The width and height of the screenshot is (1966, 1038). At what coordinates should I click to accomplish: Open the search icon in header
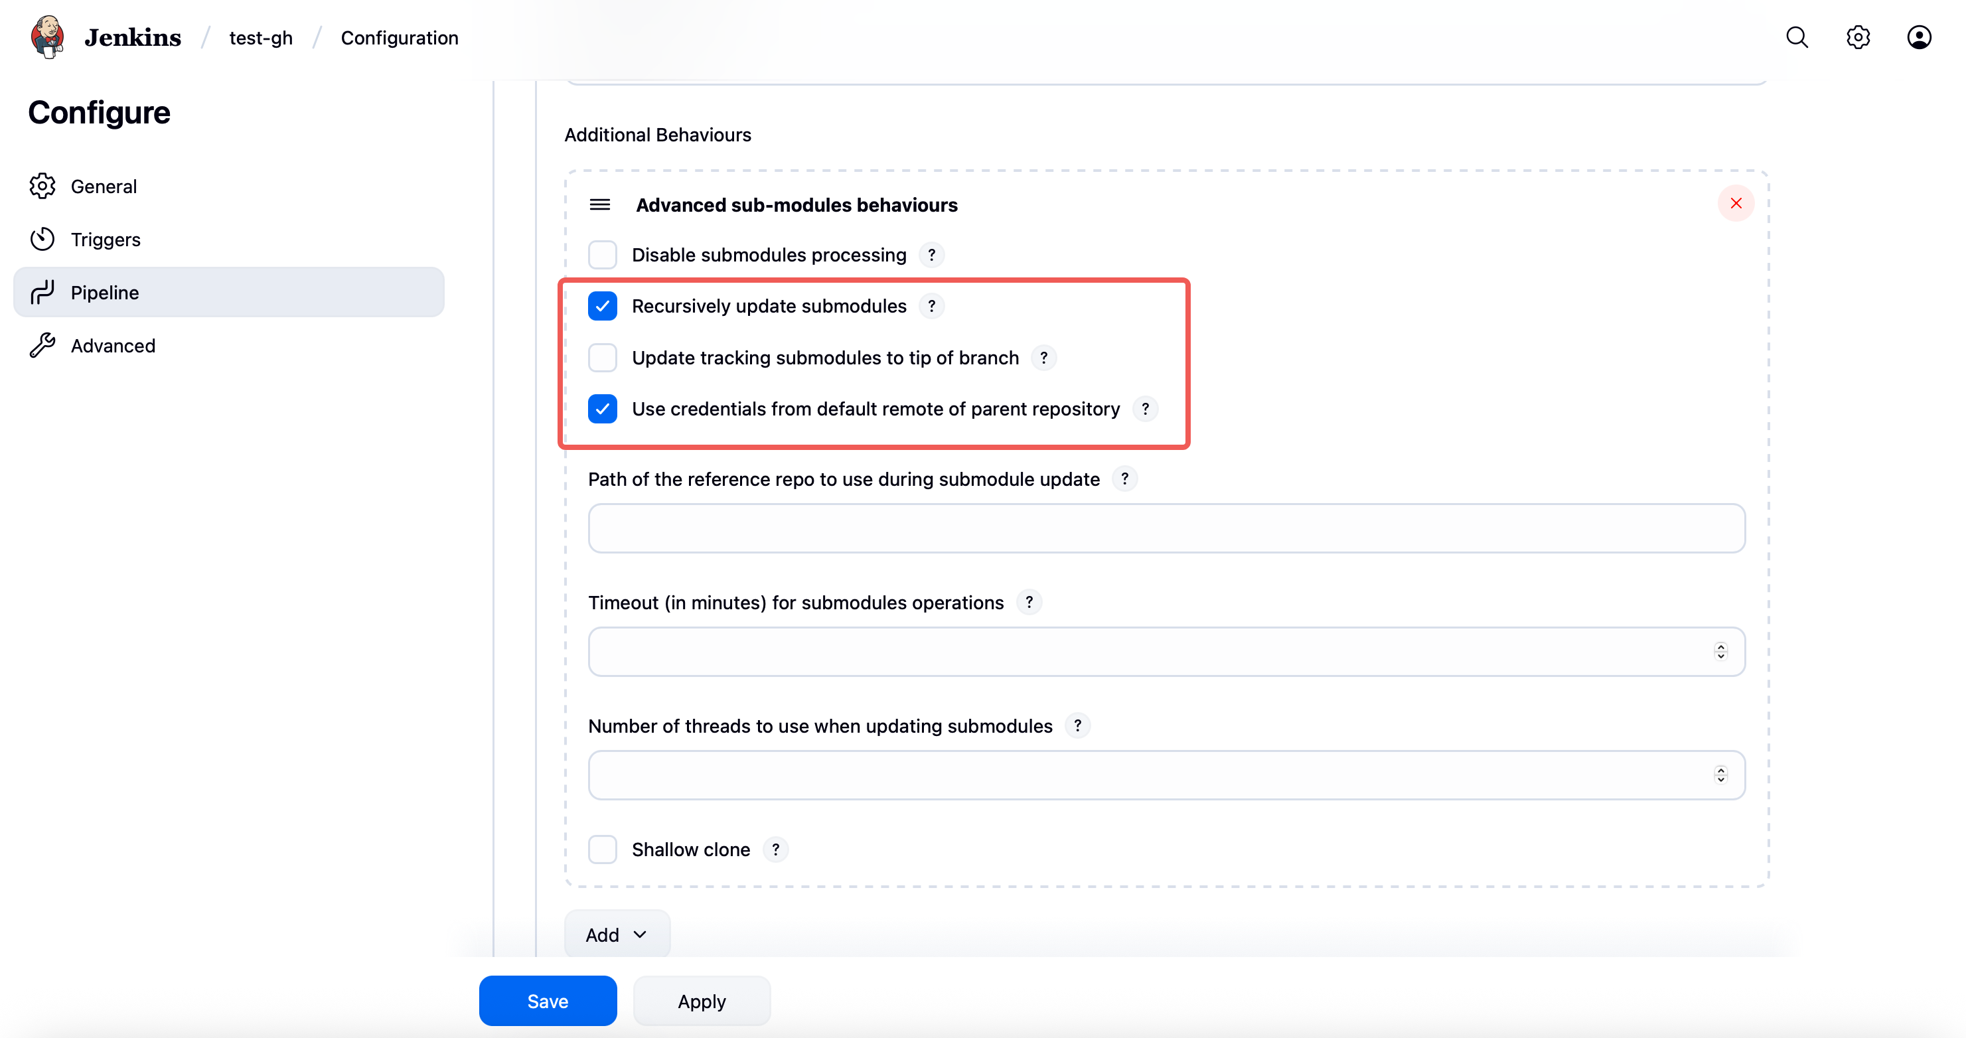tap(1797, 37)
